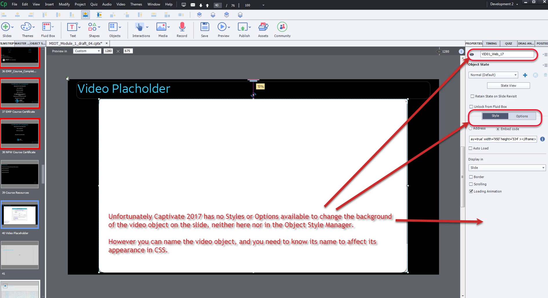Open the Normal (Default) state dropdown
This screenshot has width=548, height=298.
[493, 75]
